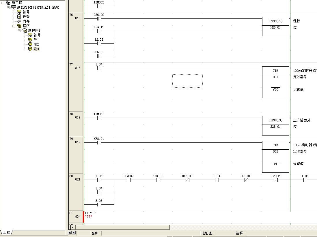Click the error rung LD 2.03
Viewport: 317px width, 237px height.
pyautogui.click(x=91, y=213)
